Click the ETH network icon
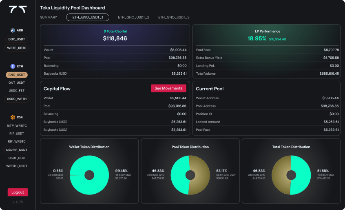The image size is (345, 210). (13, 66)
